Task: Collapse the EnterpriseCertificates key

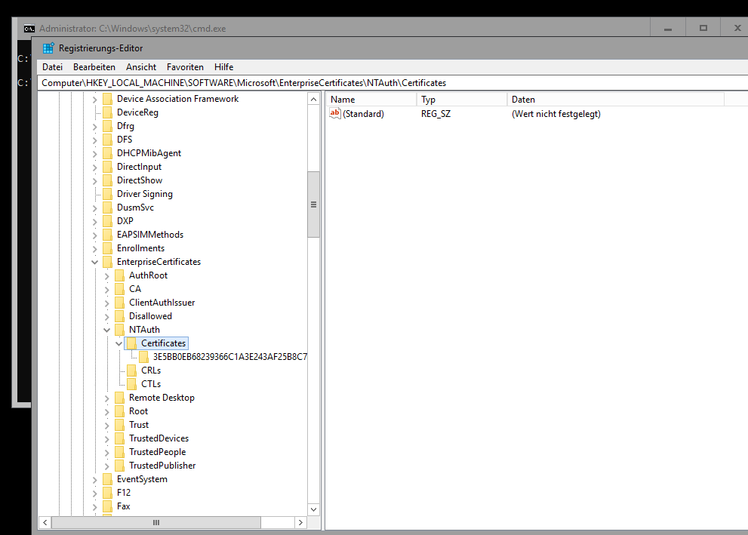Action: coord(94,263)
